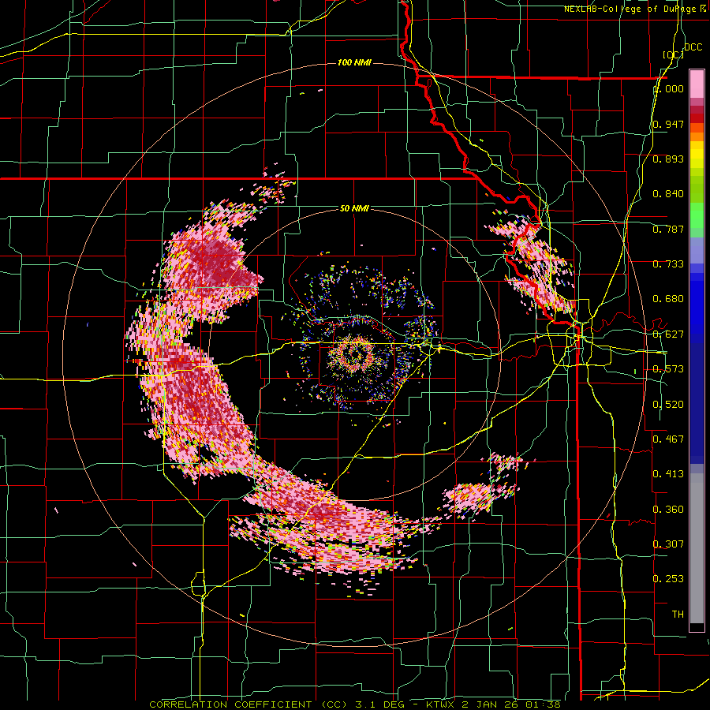
Task: Click the 0.947 scale value
Action: [x=668, y=124]
